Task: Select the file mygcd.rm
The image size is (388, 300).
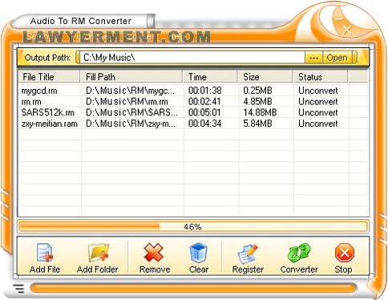Action: click(x=39, y=91)
